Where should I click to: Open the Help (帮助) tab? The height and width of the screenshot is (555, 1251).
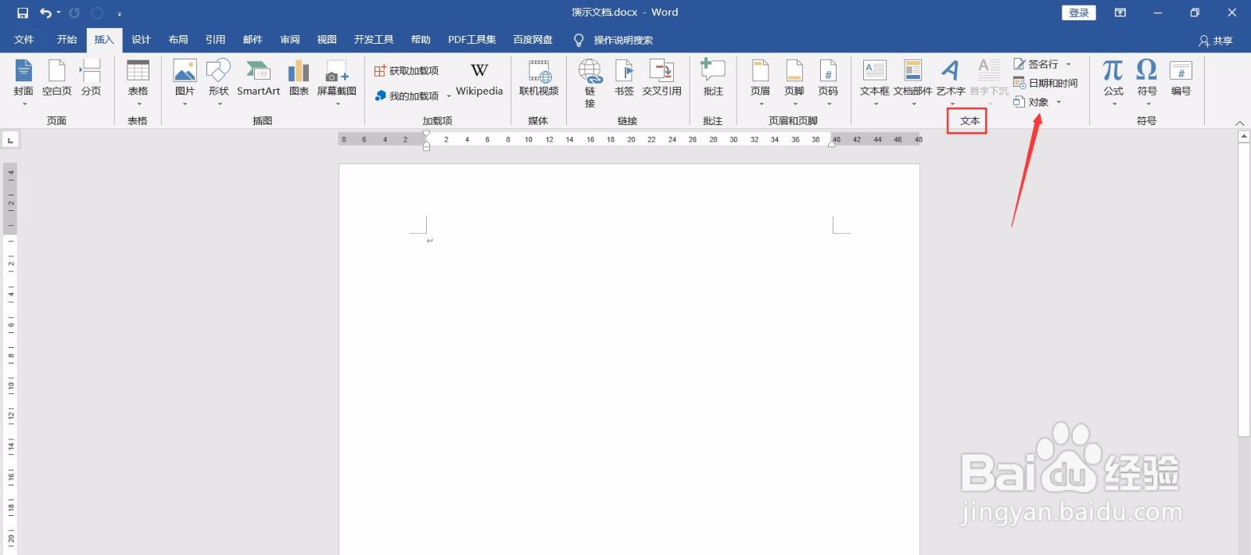421,40
